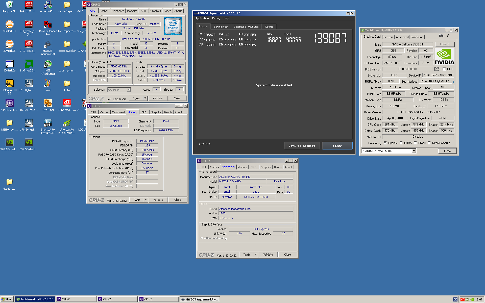Click the Aquamark title bar help button

(348, 13)
